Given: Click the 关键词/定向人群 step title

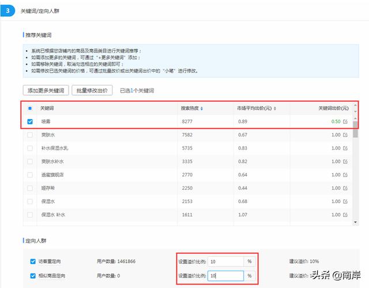Looking at the screenshot, I should (40, 11).
